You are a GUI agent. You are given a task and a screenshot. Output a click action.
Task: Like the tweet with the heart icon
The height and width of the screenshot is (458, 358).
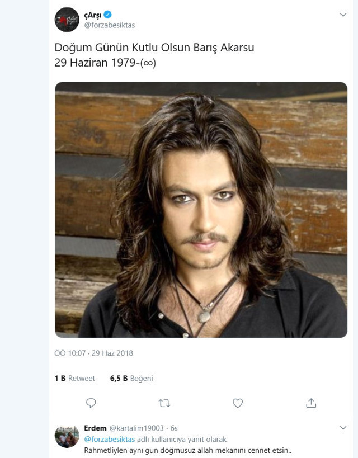pyautogui.click(x=238, y=403)
